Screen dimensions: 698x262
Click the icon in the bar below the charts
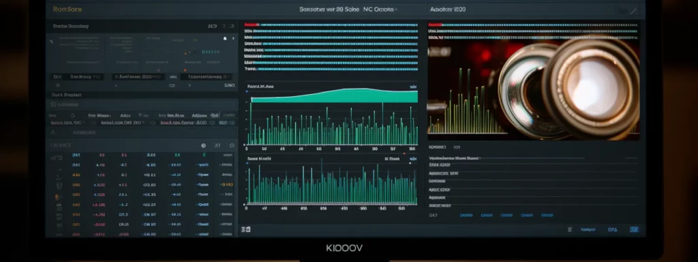point(245,229)
